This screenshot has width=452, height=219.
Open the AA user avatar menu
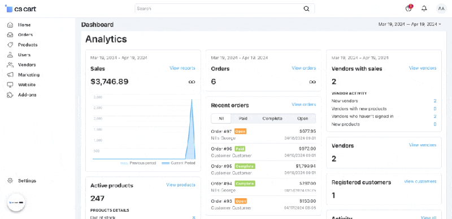(x=441, y=8)
